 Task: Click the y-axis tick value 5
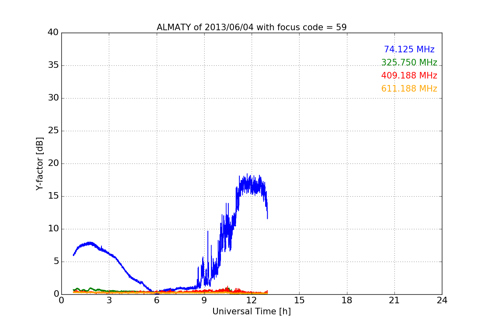[x=56, y=262]
